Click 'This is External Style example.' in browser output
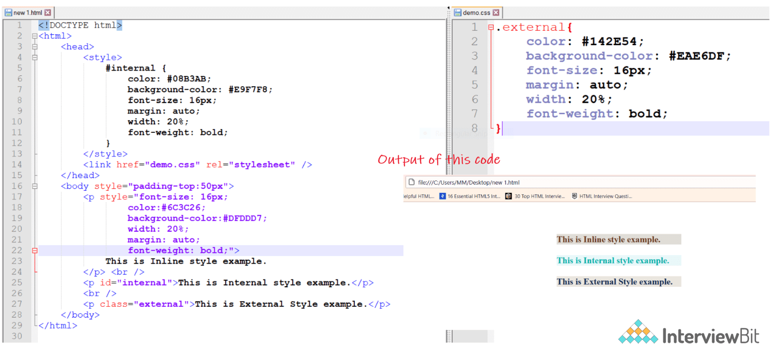Screen dimensions: 771x356 click(x=615, y=282)
